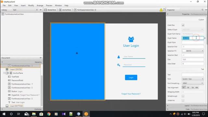Click the key icon beside Password
208x117 pixels.
click(x=119, y=65)
